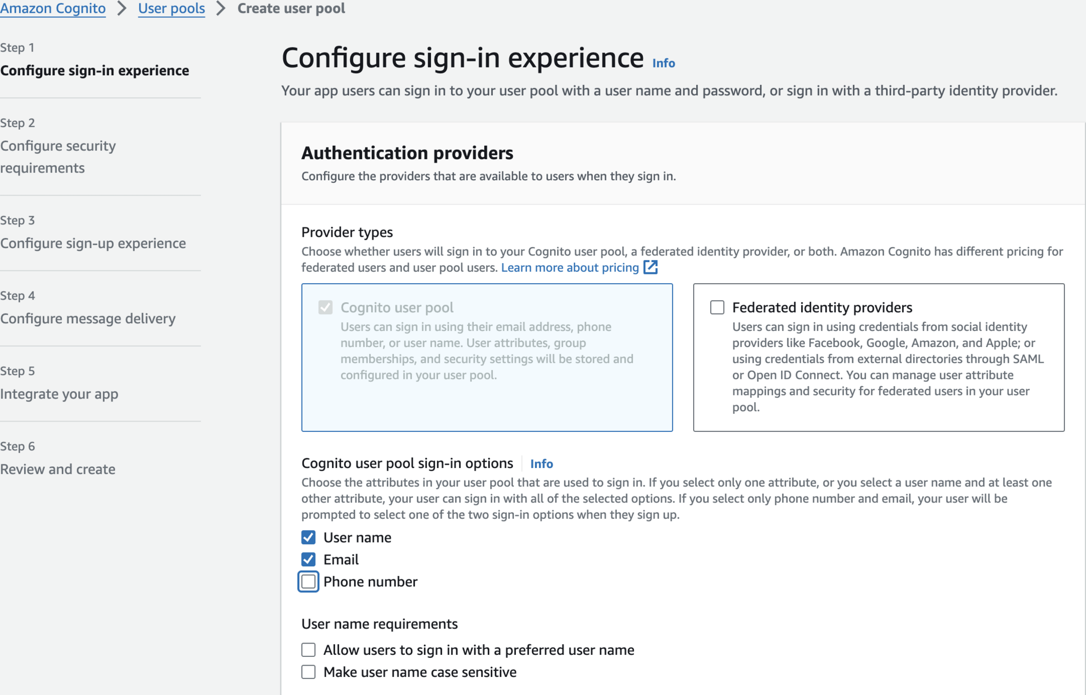
Task: Click the disabled Cognito user pool checkbox
Action: [x=325, y=307]
